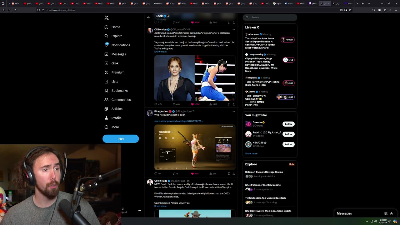Click the Communities icon in sidebar

coord(106,100)
